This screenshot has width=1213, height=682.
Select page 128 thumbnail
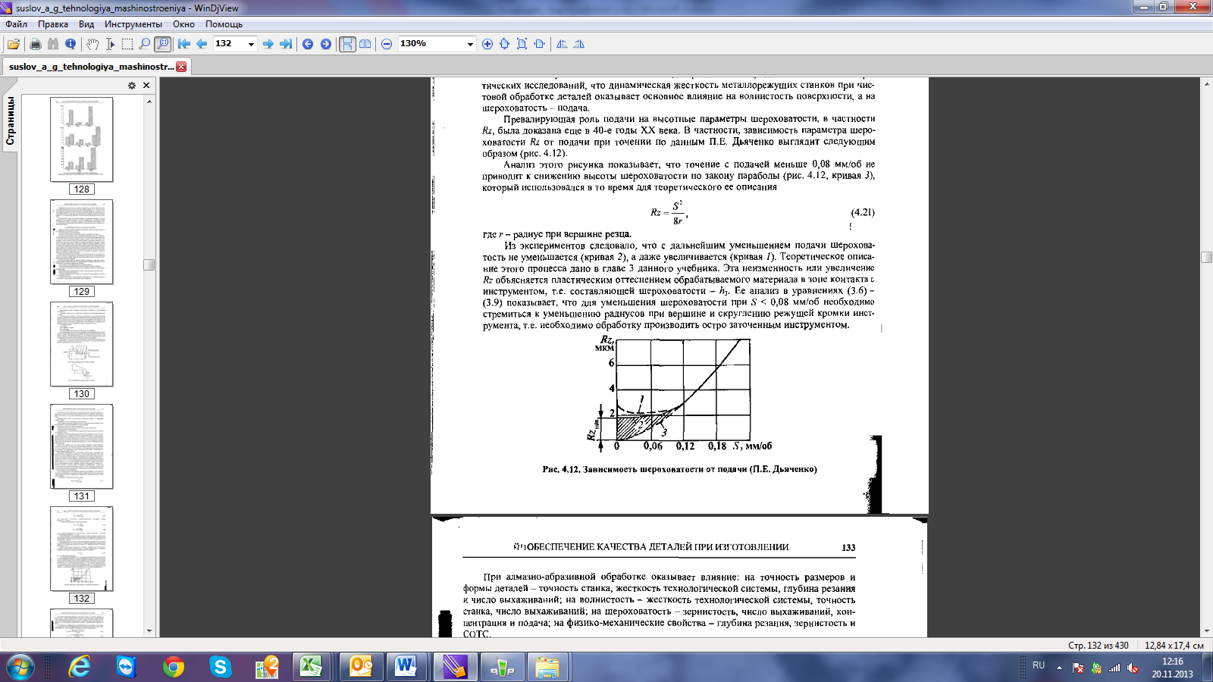pyautogui.click(x=82, y=139)
